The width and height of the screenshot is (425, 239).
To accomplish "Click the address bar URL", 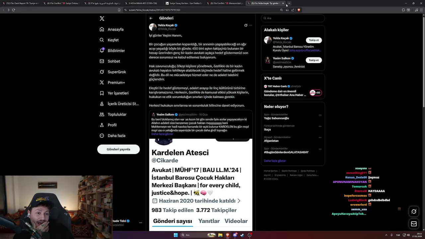I will [155, 10].
